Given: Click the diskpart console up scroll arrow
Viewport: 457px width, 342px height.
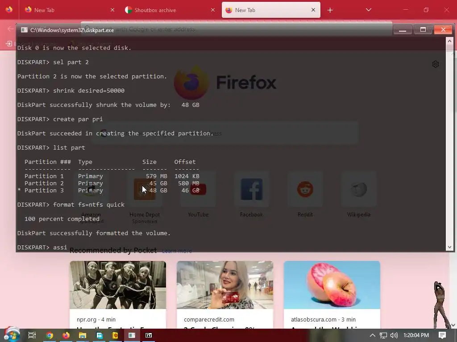Looking at the screenshot, I should pyautogui.click(x=449, y=41).
